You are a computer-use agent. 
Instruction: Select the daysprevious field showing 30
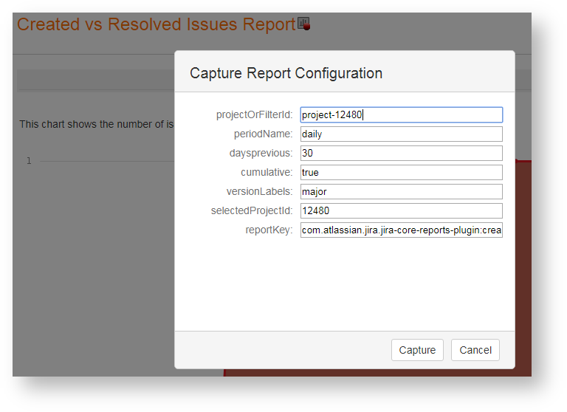click(x=401, y=153)
